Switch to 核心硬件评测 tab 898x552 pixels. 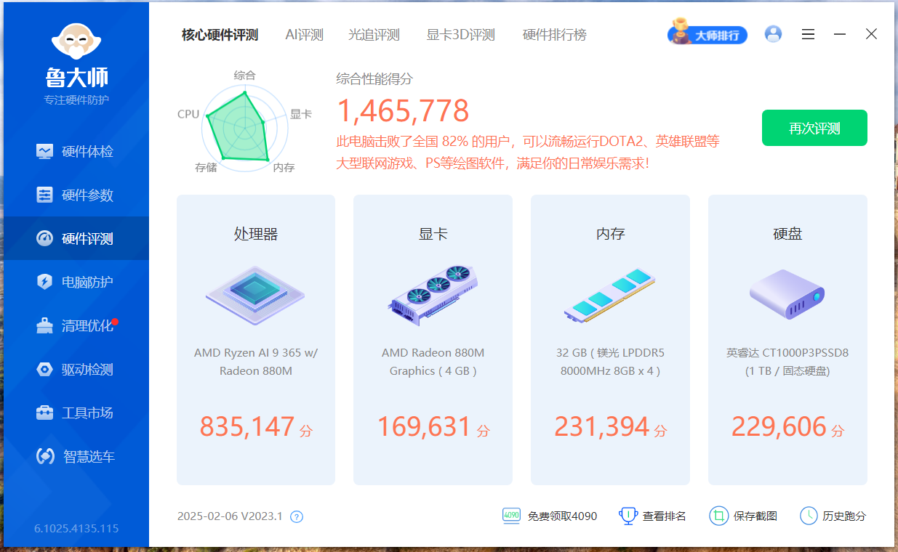click(220, 34)
